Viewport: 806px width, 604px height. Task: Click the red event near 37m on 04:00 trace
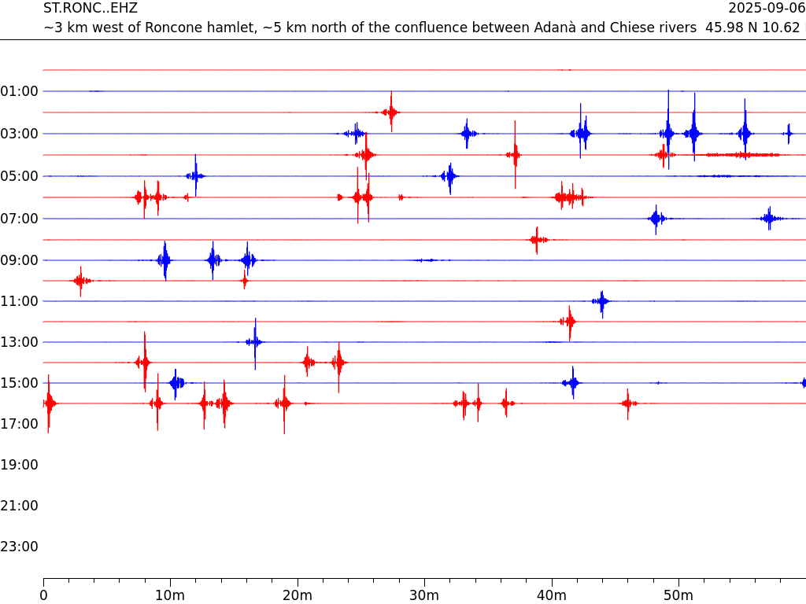(515, 155)
